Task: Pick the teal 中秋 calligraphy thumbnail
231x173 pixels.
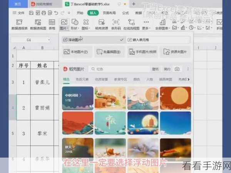Action: pyautogui.click(x=110, y=123)
